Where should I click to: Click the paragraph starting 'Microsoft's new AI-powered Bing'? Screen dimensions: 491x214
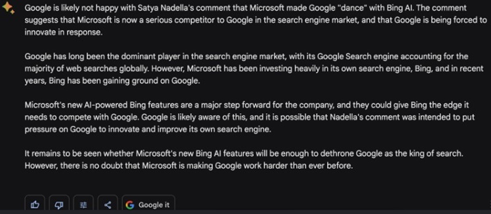pyautogui.click(x=245, y=117)
